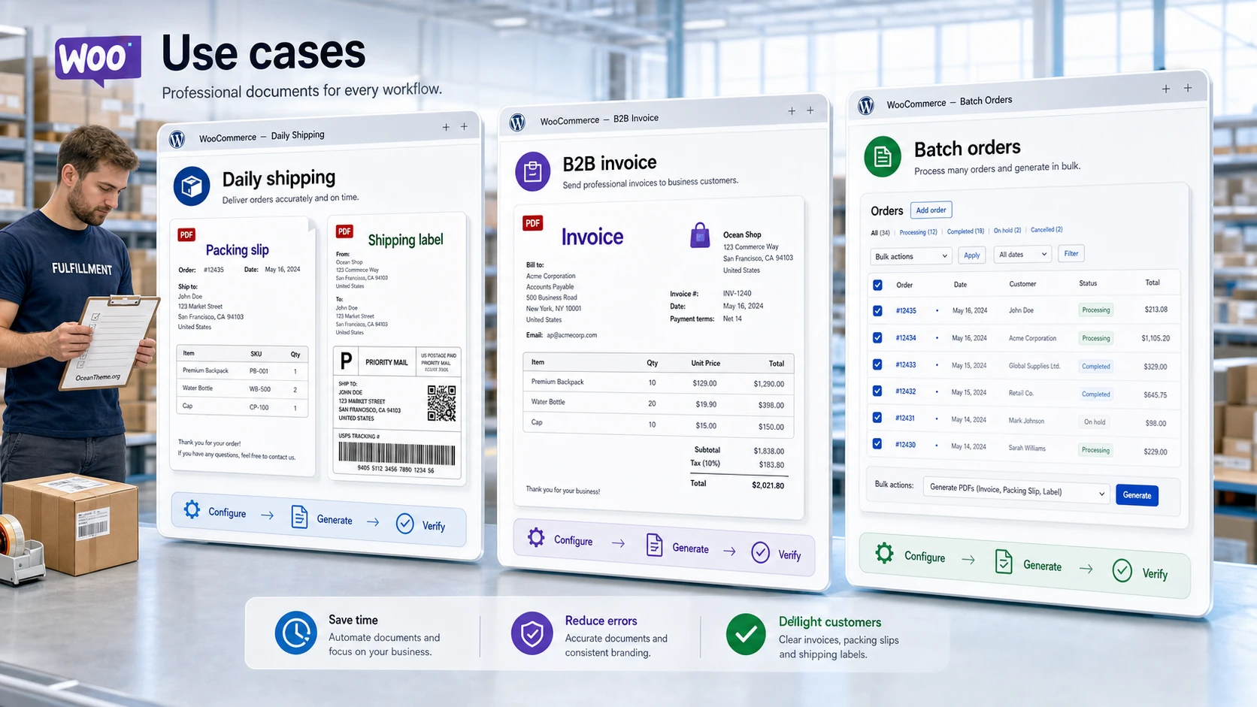Uncheck the checkbox for order #12432
1257x707 pixels.
[877, 391]
